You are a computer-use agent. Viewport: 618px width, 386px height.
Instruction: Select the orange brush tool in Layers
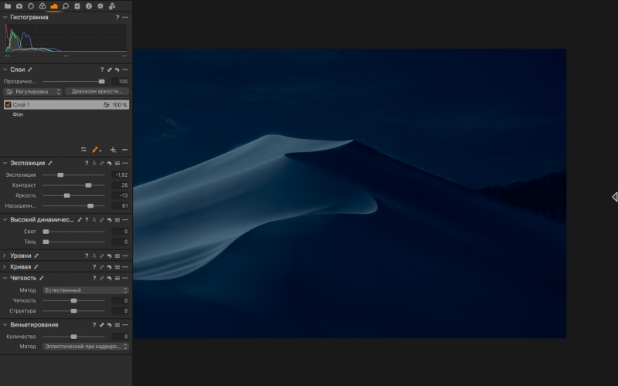click(x=95, y=150)
